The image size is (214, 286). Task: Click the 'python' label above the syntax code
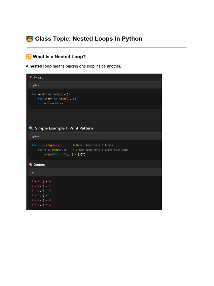35,85
